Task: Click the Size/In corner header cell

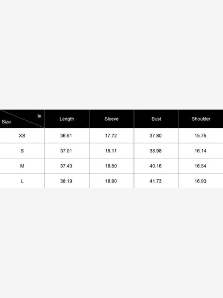Action: [x=22, y=119]
